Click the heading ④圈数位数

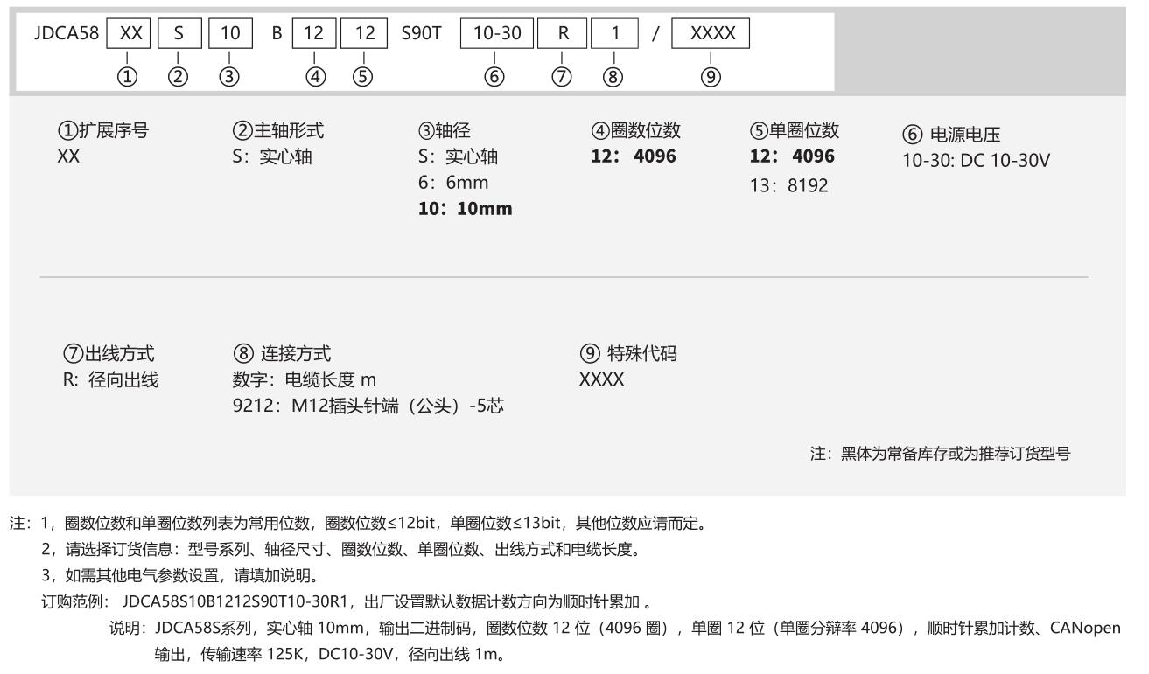[635, 131]
